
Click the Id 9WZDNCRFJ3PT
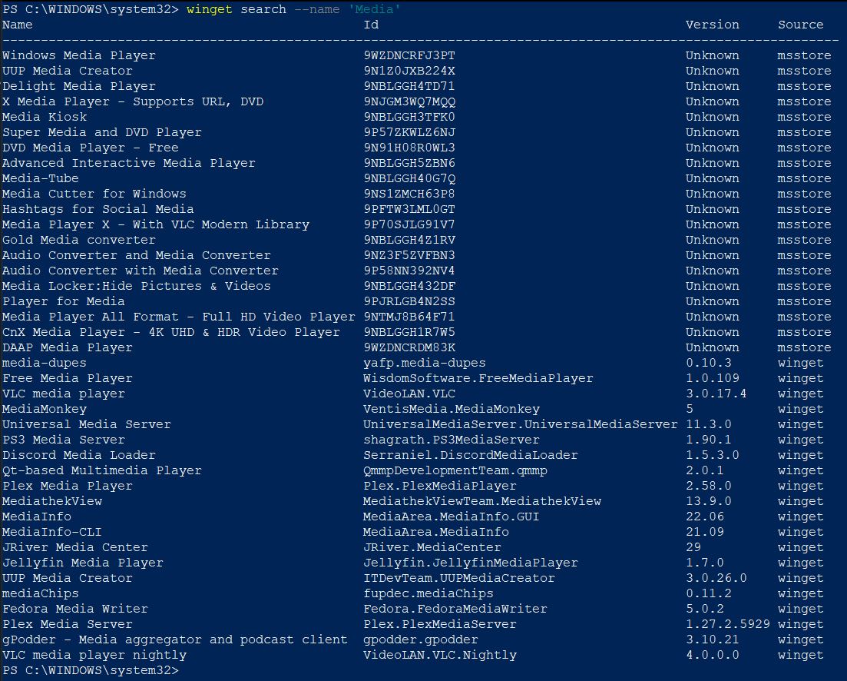click(x=409, y=55)
